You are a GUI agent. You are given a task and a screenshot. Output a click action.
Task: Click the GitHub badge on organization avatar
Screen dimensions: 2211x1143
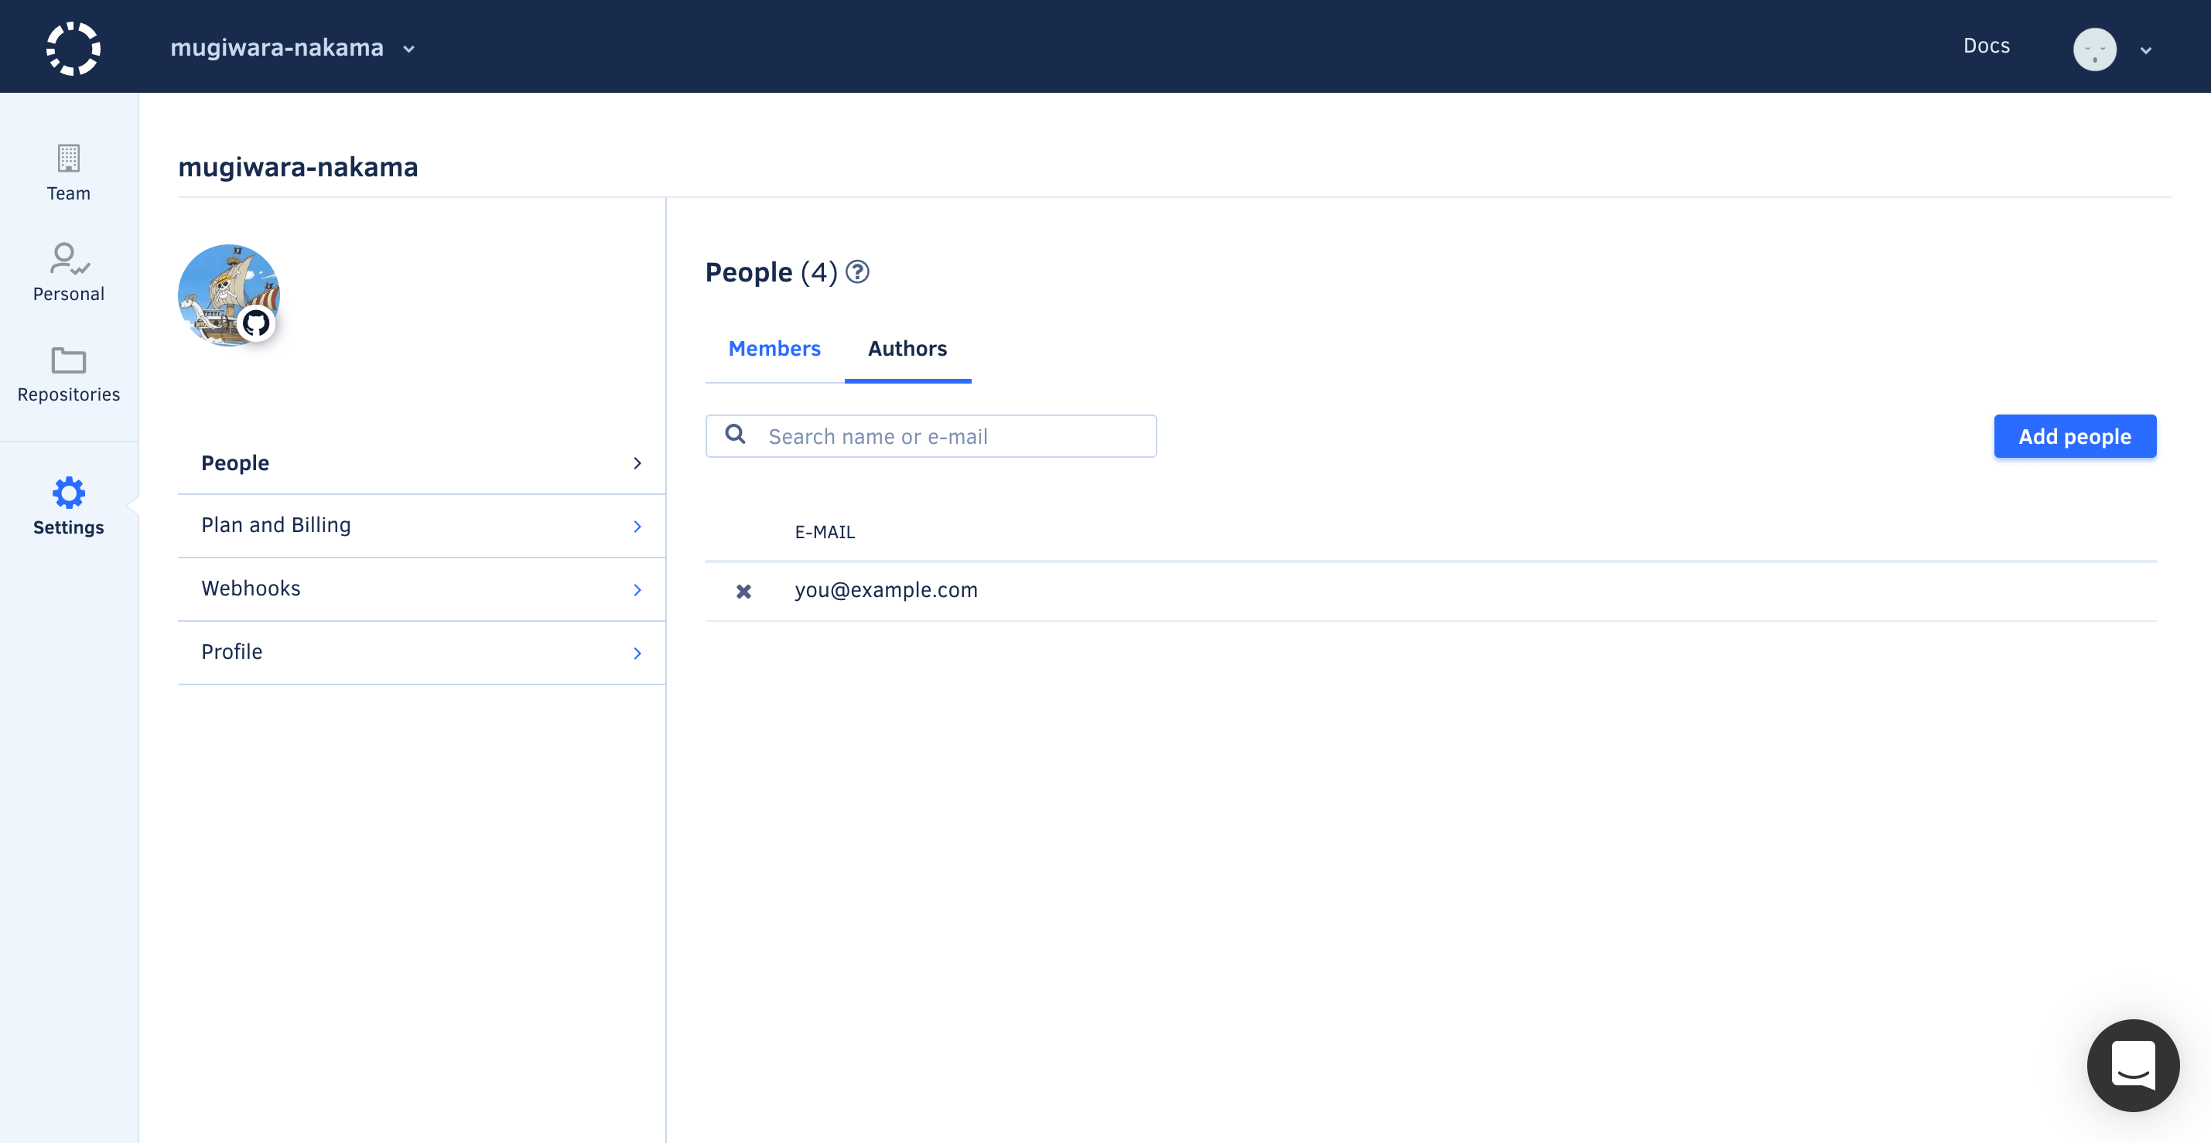(256, 323)
